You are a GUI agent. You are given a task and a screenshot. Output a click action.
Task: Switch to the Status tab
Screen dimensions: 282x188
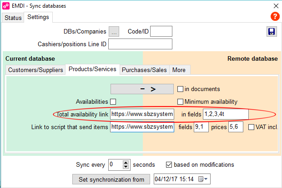coord(13,18)
